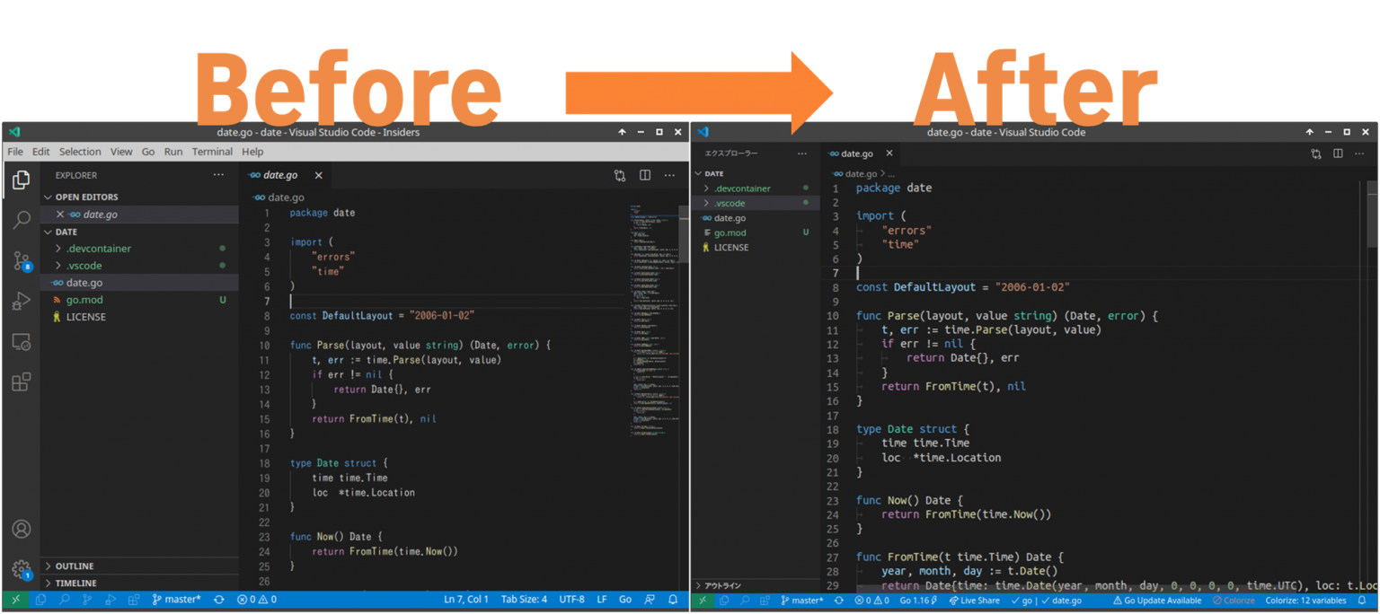1380x614 pixels.
Task: Click Go Update Available in After status bar
Action: pos(1157,601)
